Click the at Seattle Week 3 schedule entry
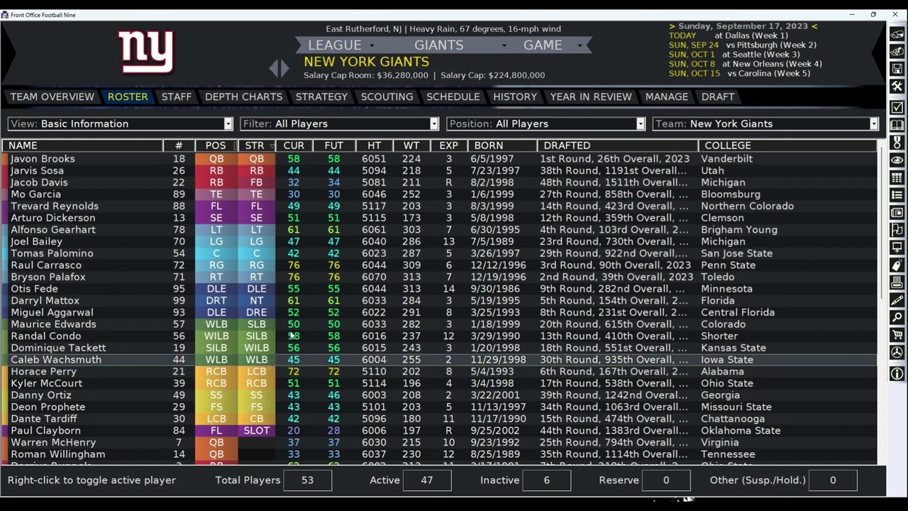The width and height of the screenshot is (908, 511). click(x=734, y=55)
